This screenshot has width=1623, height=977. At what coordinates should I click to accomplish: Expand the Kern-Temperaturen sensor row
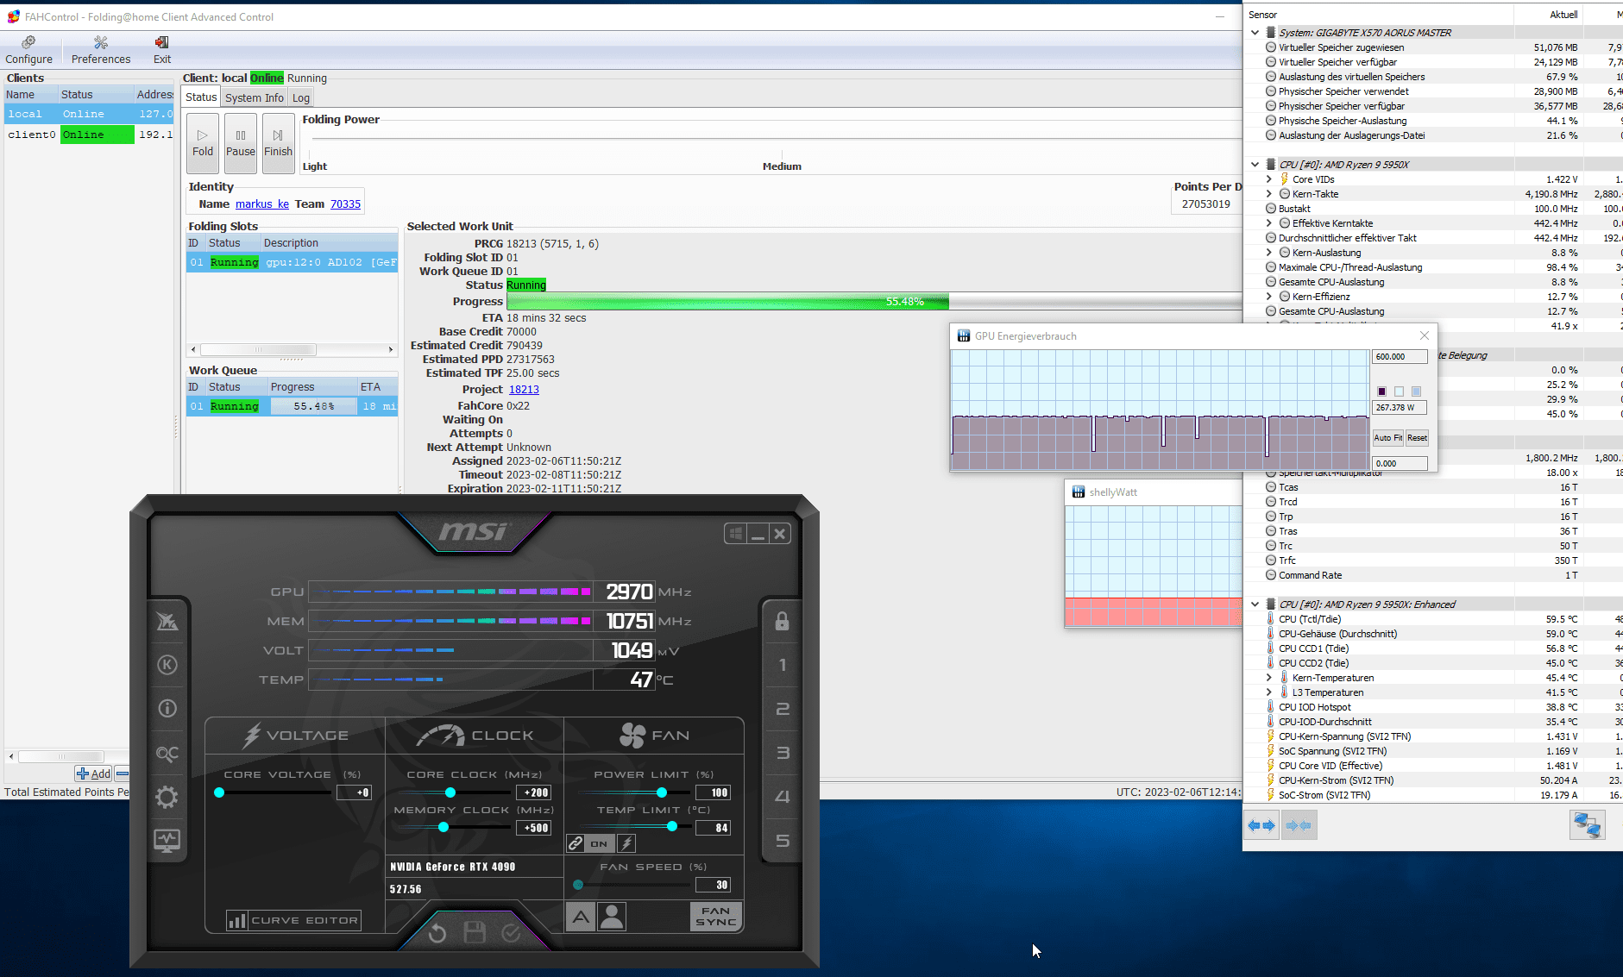[1269, 678]
